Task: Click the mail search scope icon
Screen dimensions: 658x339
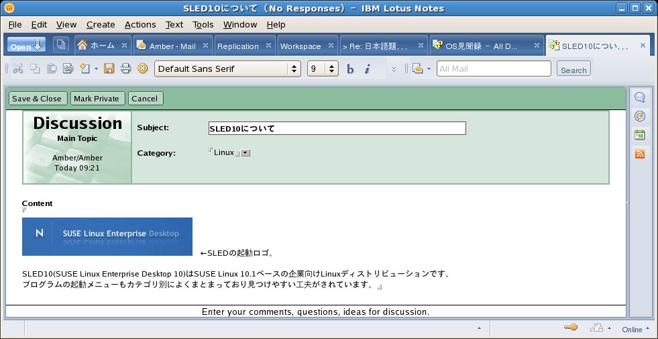Action: pyautogui.click(x=417, y=68)
